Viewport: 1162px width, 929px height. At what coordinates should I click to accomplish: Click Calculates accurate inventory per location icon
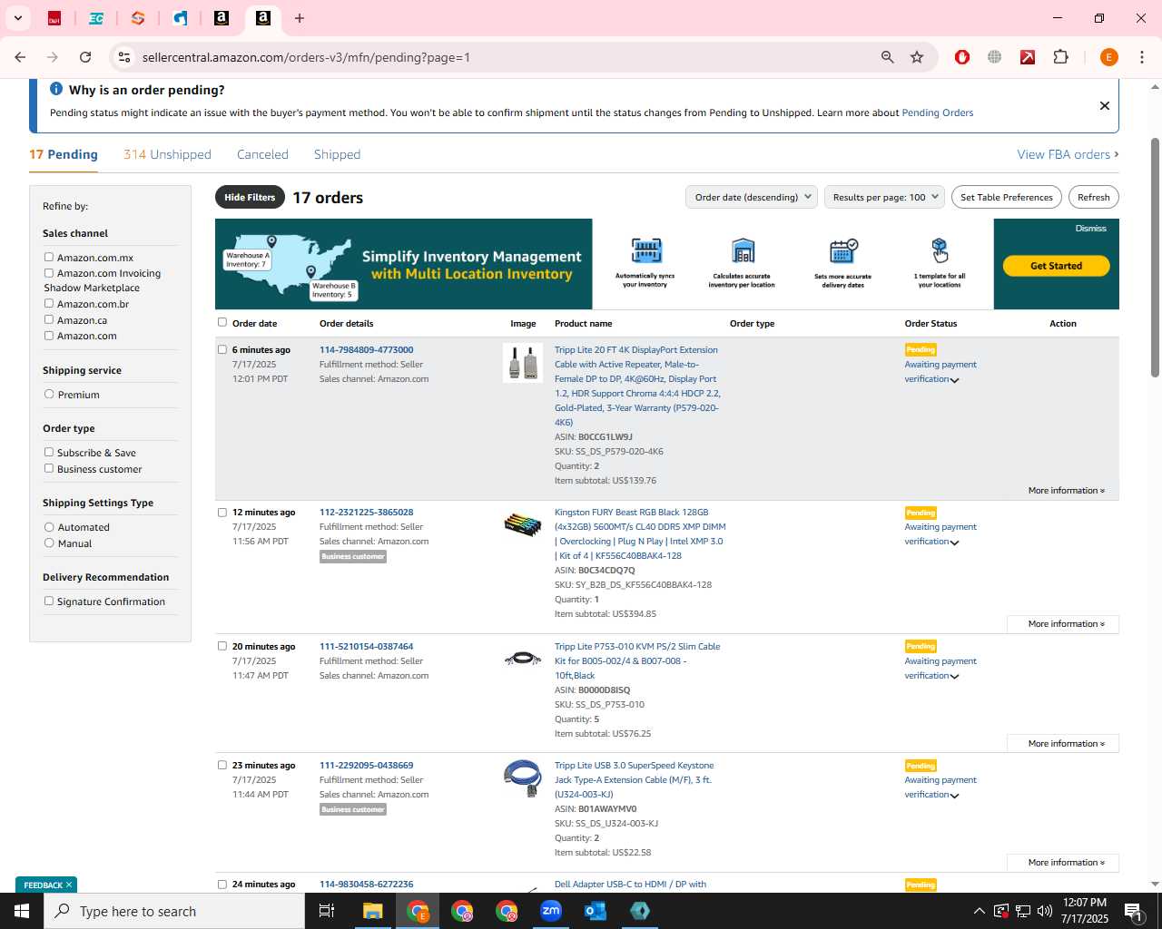743,250
